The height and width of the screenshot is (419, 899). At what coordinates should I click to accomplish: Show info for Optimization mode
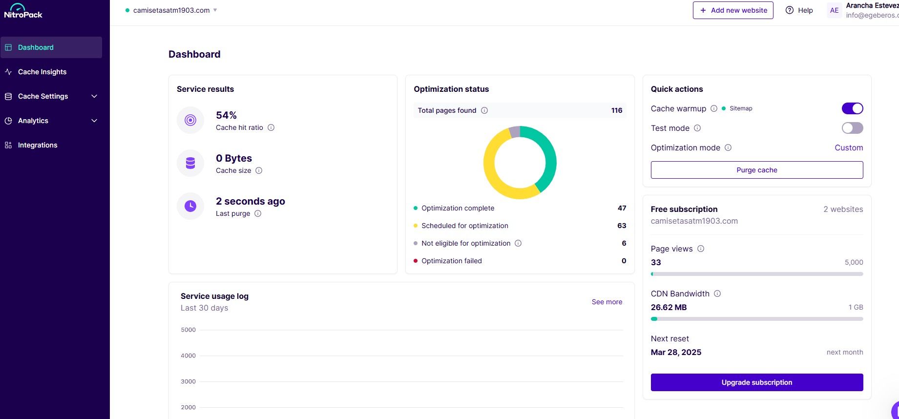pyautogui.click(x=728, y=147)
